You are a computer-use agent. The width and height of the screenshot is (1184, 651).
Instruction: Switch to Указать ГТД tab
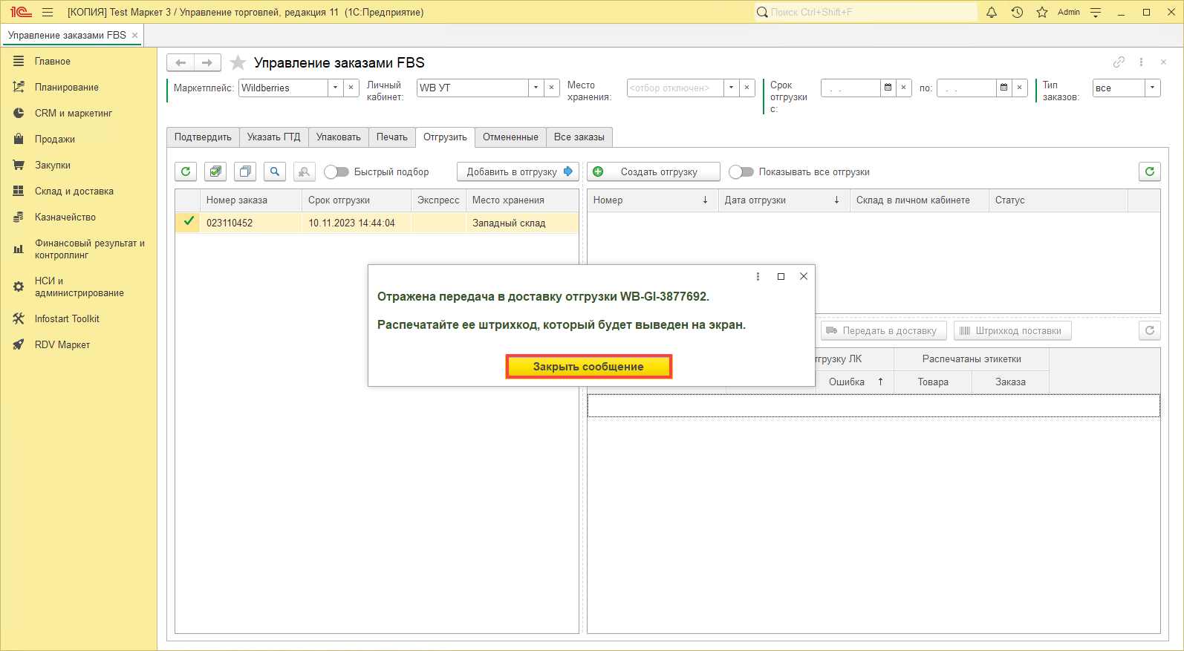coord(273,137)
